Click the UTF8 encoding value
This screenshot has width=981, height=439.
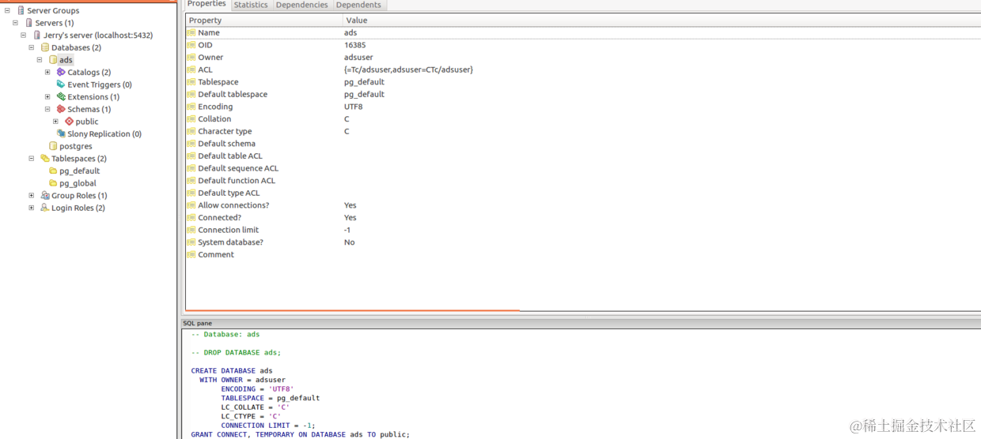pos(354,107)
